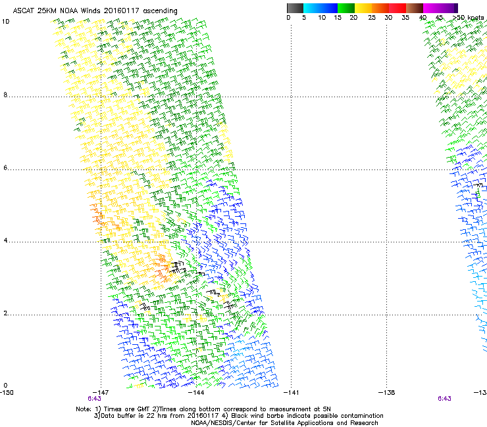This screenshot has width=487, height=427.
Task: Click the purple 6:43 time near the right swath
Action: pos(444,399)
